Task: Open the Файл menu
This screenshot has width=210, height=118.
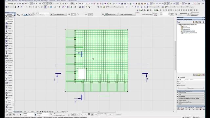Action: [9, 1]
